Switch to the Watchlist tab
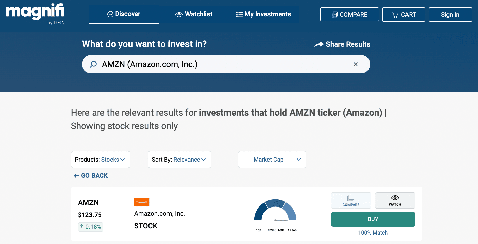The height and width of the screenshot is (244, 478). (x=194, y=14)
